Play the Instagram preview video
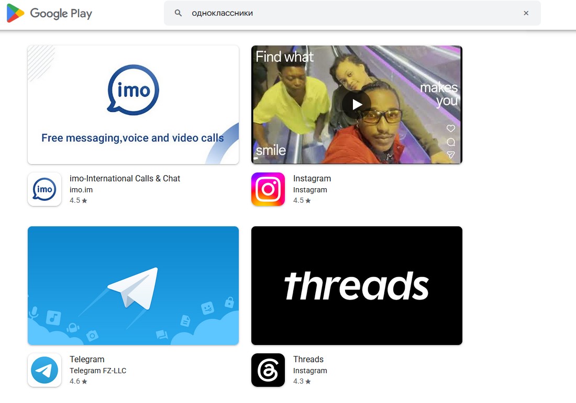The image size is (576, 403). [x=357, y=105]
